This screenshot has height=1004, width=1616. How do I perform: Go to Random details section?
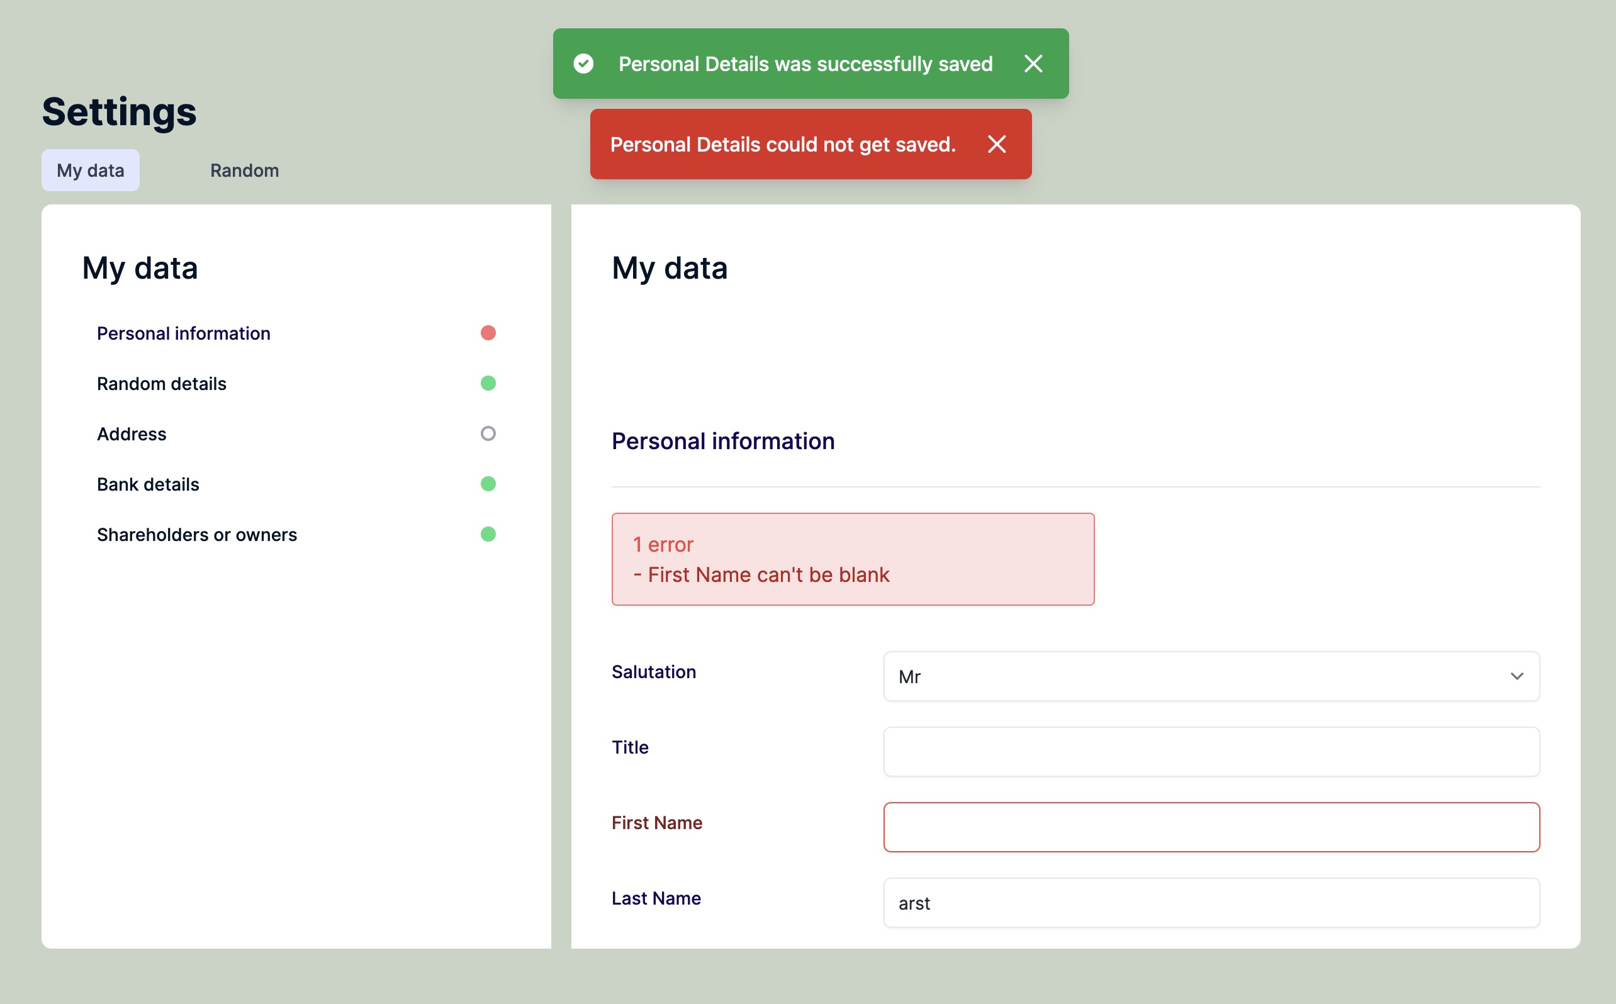tap(161, 384)
